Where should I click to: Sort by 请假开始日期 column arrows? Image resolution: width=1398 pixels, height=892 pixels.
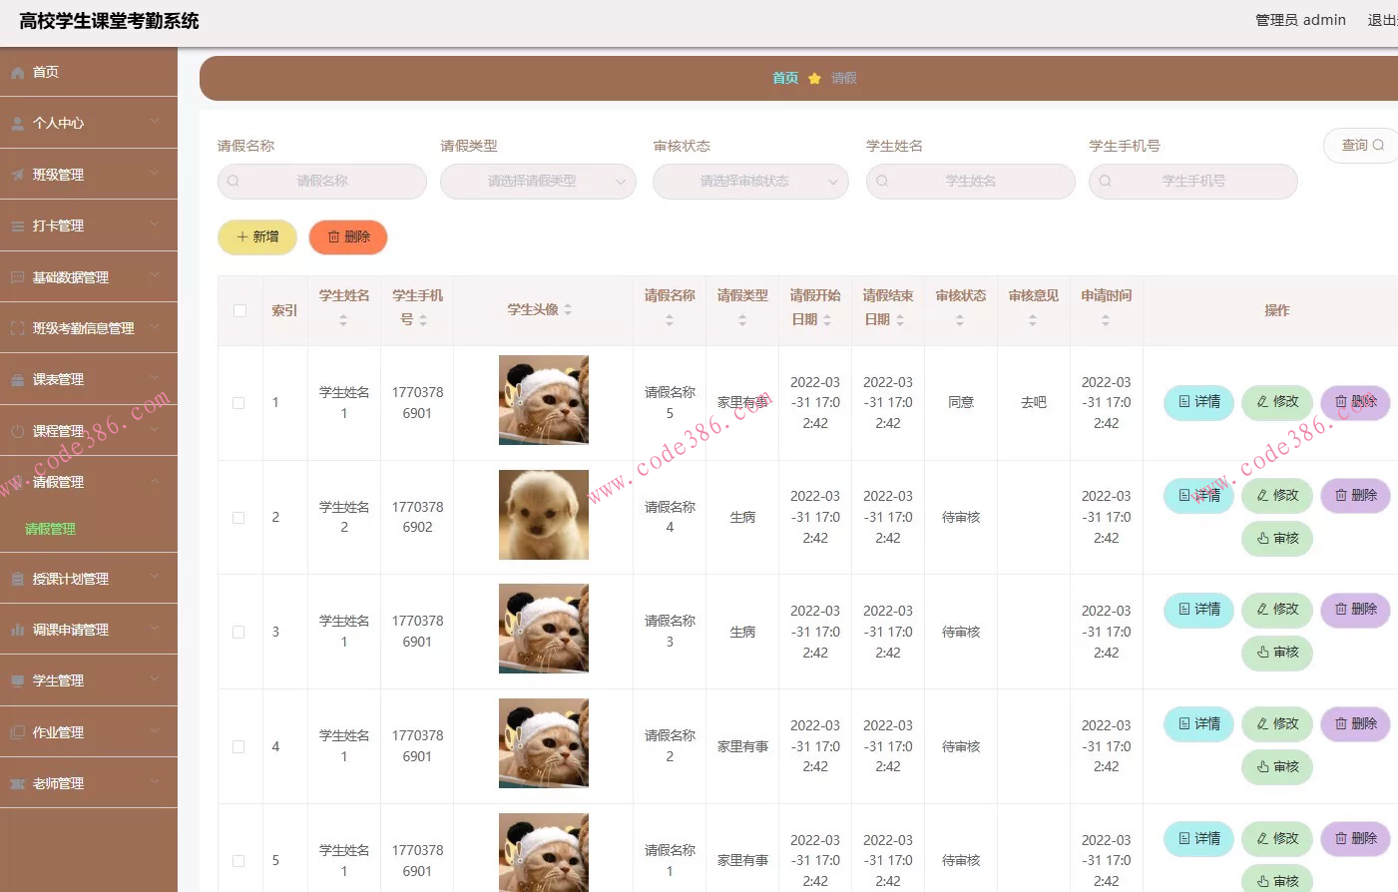click(x=827, y=320)
